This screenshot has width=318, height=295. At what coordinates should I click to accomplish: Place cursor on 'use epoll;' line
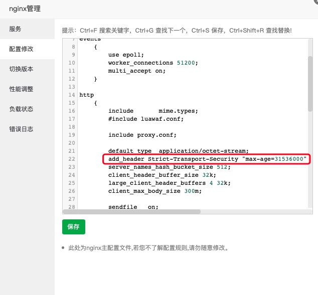[x=126, y=55]
